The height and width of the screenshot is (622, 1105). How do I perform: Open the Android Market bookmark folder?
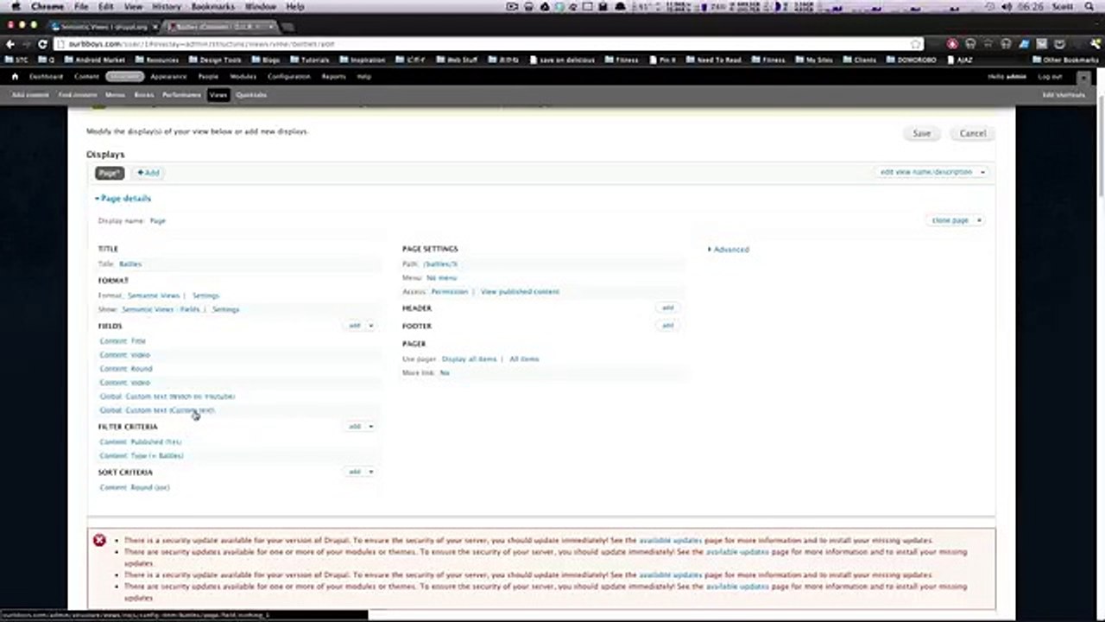94,60
